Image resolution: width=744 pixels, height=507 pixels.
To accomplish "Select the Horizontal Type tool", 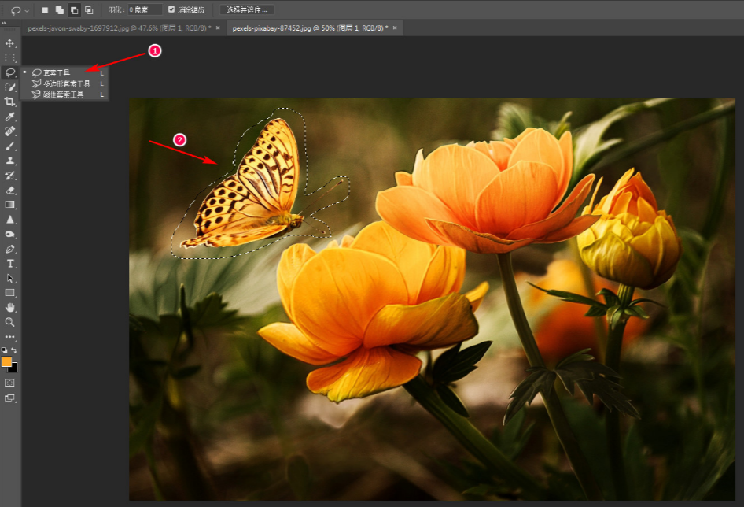I will [x=9, y=263].
